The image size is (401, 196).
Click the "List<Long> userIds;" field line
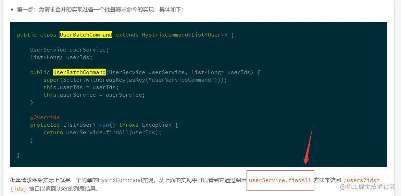click(x=61, y=57)
